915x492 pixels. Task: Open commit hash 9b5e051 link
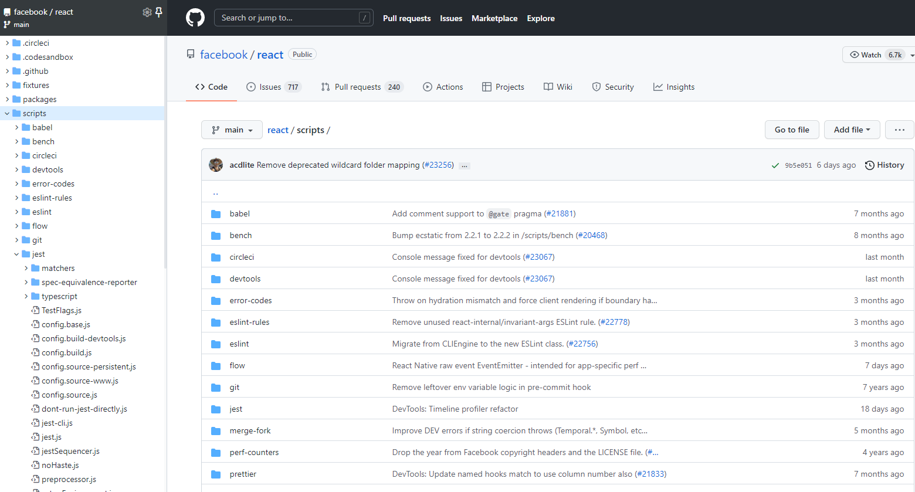click(x=798, y=165)
